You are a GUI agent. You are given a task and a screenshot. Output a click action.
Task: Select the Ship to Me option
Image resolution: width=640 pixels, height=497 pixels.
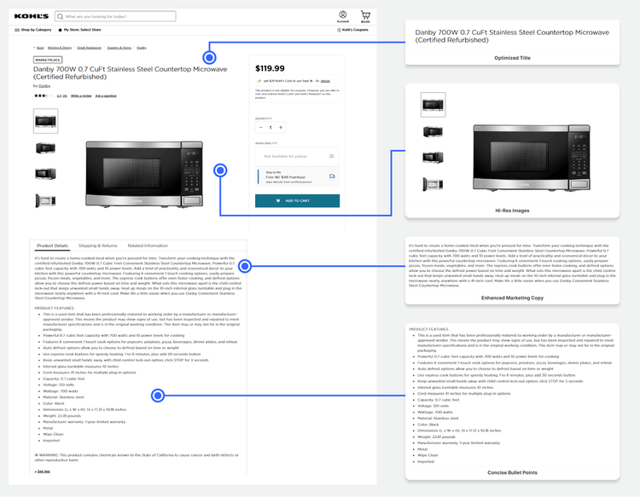298,177
